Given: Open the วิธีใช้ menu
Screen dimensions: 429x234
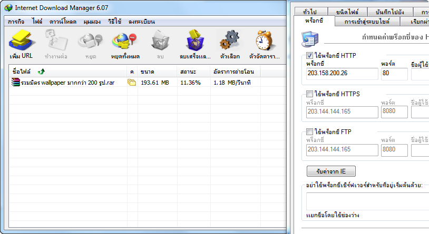Looking at the screenshot, I should click(x=114, y=22).
